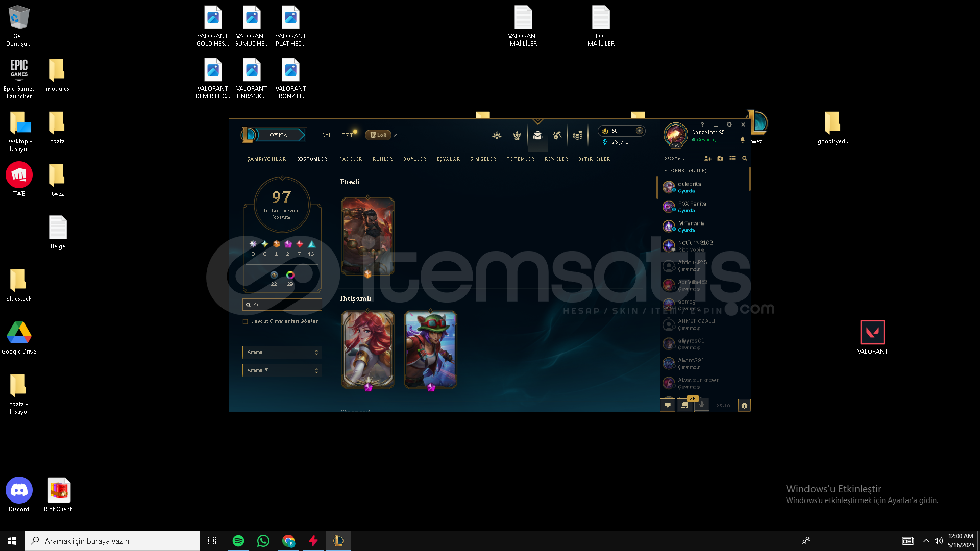This screenshot has height=551, width=980.
Task: Show hidden system tray icons chevron
Action: (926, 541)
